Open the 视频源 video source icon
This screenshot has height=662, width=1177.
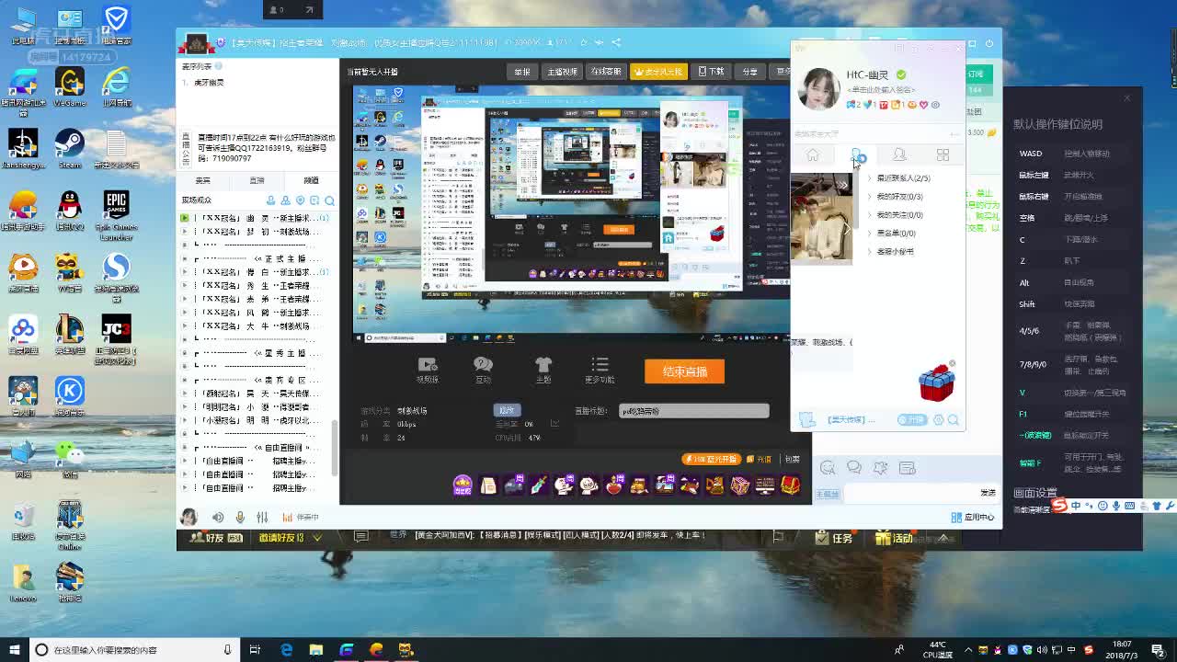[x=428, y=365]
